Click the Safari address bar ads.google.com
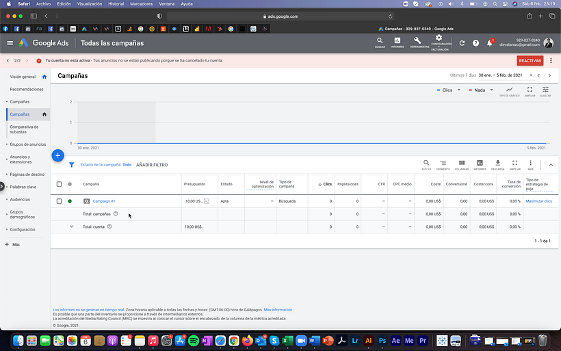The image size is (561, 351). click(280, 16)
